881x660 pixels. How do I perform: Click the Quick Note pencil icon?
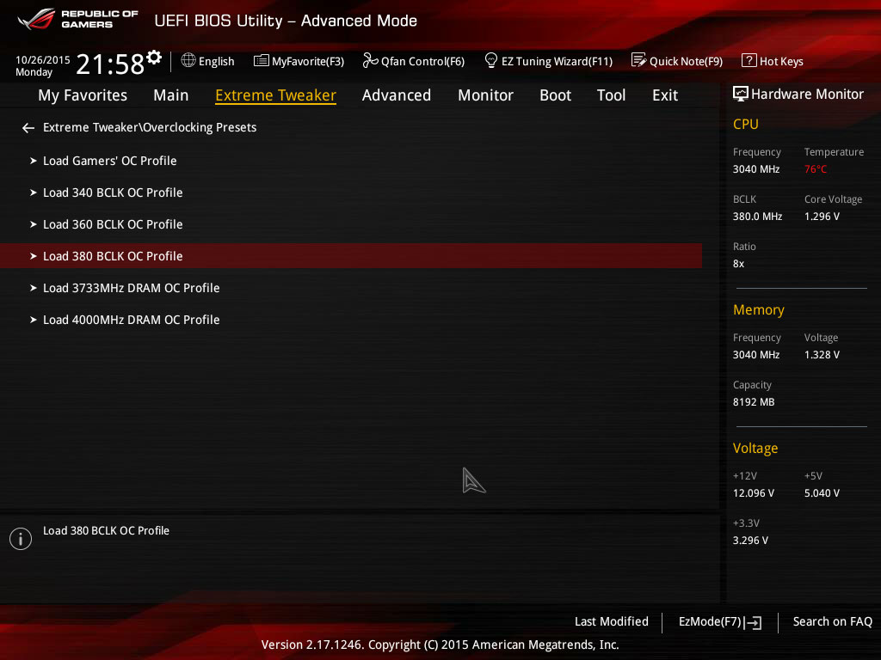pyautogui.click(x=639, y=60)
